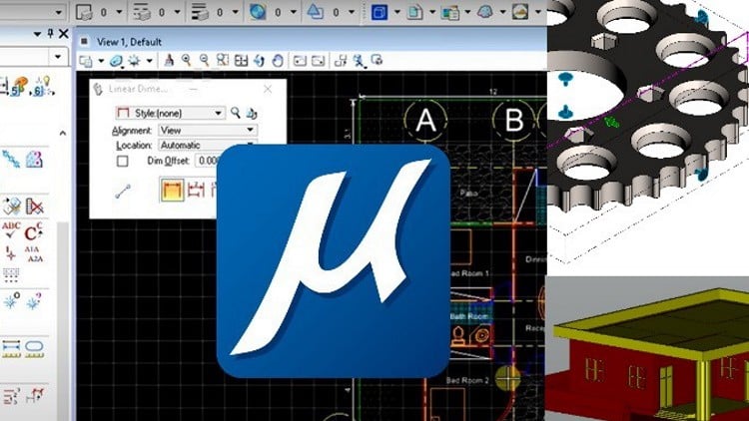This screenshot has height=421, width=749.
Task: Collapse the task group chevron
Action: coord(61,133)
